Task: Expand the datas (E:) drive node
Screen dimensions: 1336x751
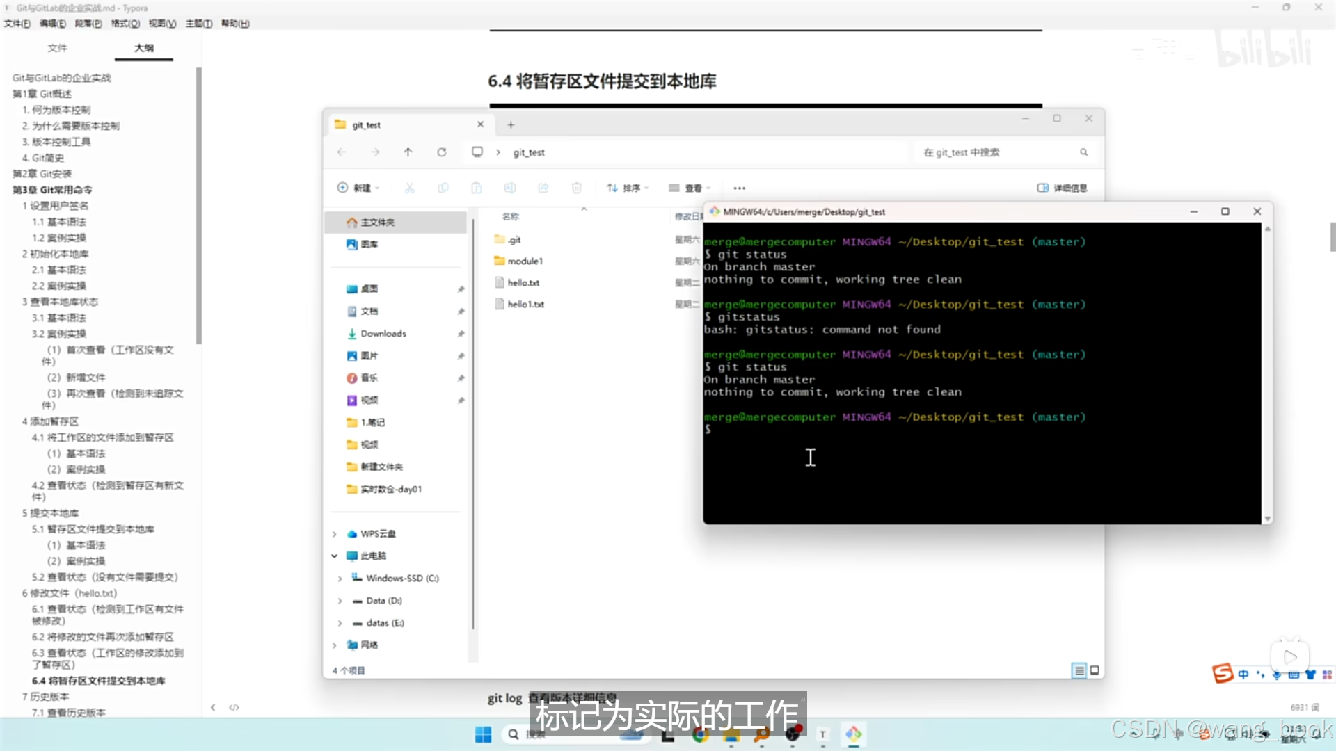Action: [x=340, y=623]
